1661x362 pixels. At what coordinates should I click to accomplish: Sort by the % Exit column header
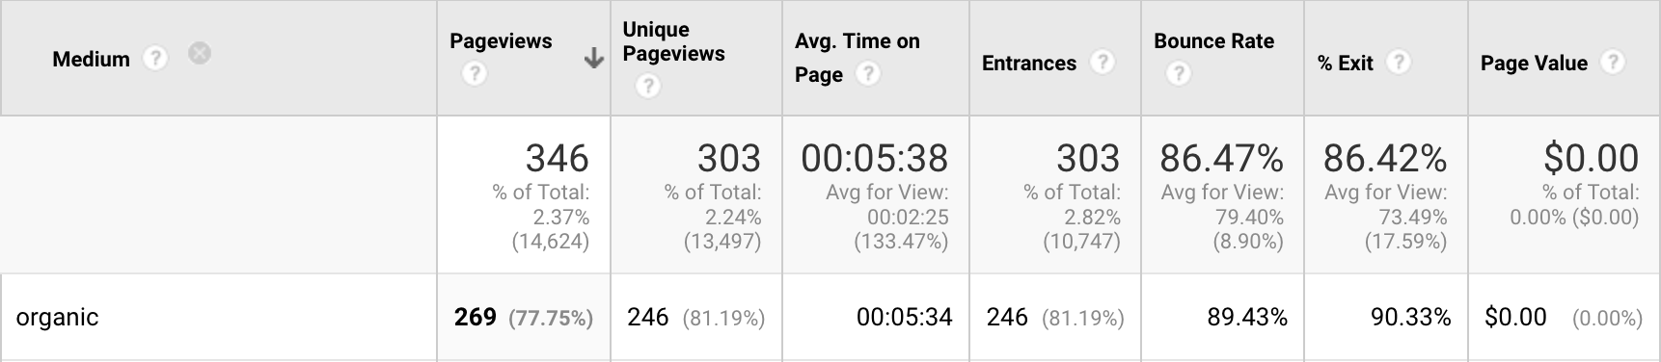tap(1345, 64)
